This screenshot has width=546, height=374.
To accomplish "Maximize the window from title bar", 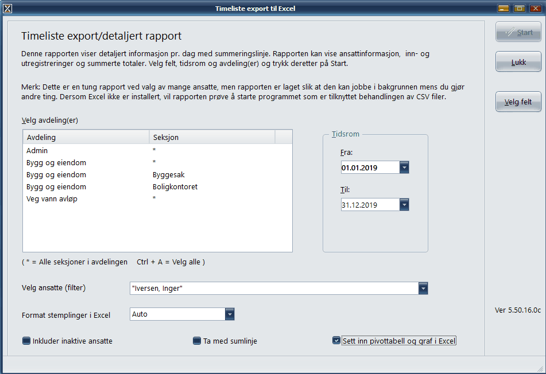I will coord(520,9).
